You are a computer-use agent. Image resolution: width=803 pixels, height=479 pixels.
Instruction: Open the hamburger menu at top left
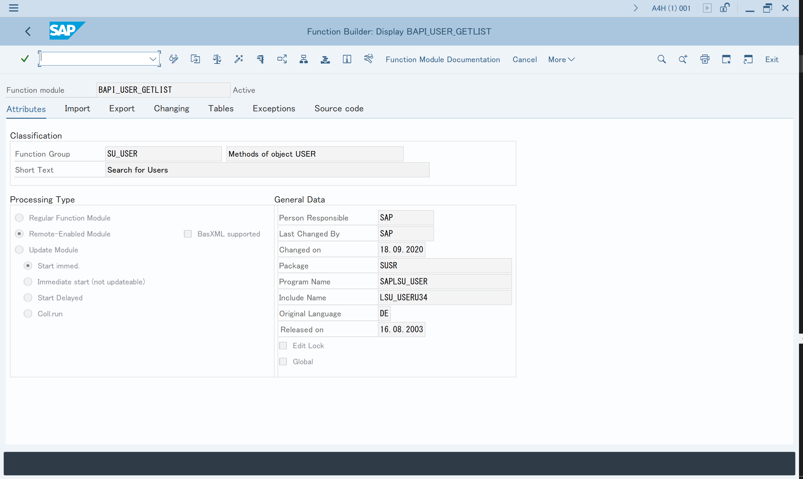(x=14, y=8)
